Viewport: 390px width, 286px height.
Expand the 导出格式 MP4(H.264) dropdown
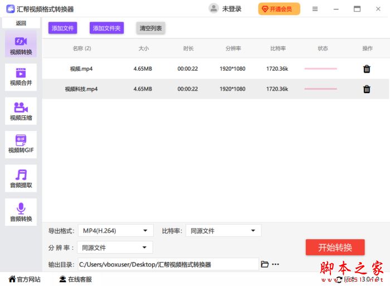[x=116, y=231]
